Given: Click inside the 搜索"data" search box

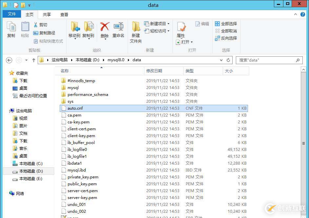Looking at the screenshot, I should [266, 60].
